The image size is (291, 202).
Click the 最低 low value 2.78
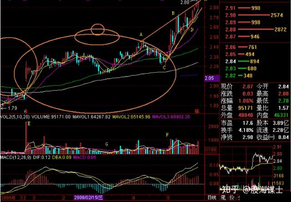coord(283,101)
